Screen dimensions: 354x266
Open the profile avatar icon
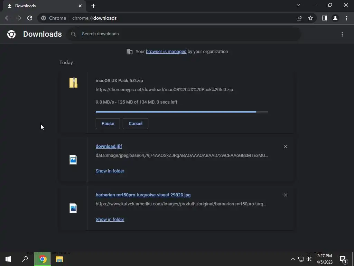click(x=335, y=18)
